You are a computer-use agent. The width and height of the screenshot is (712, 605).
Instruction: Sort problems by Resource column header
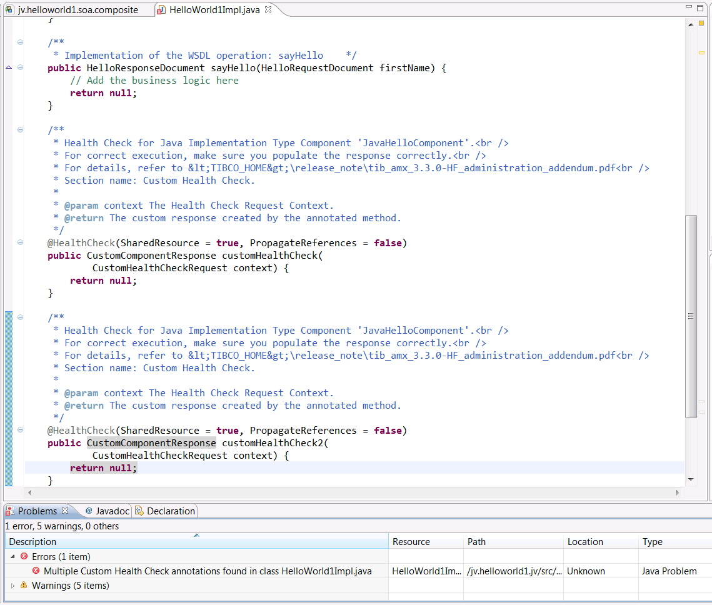[411, 542]
